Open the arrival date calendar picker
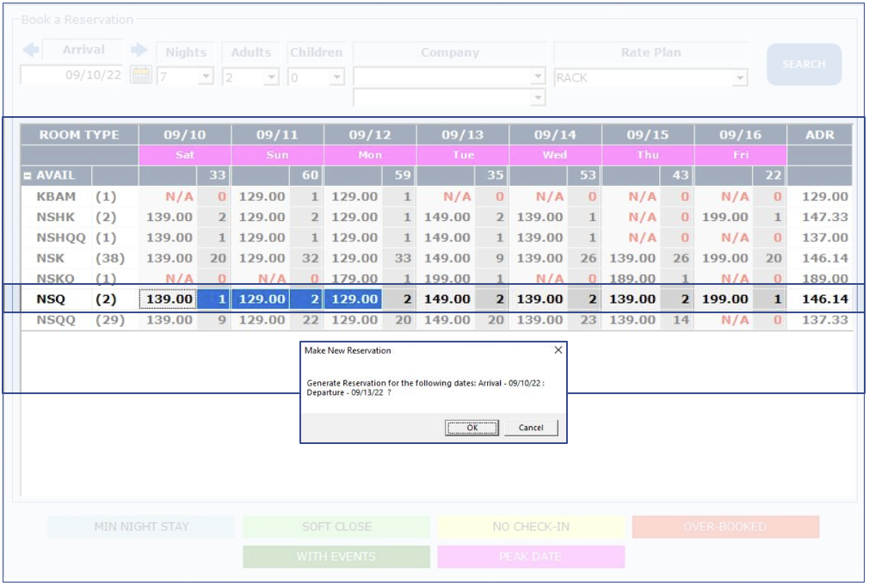The image size is (869, 586). point(140,76)
